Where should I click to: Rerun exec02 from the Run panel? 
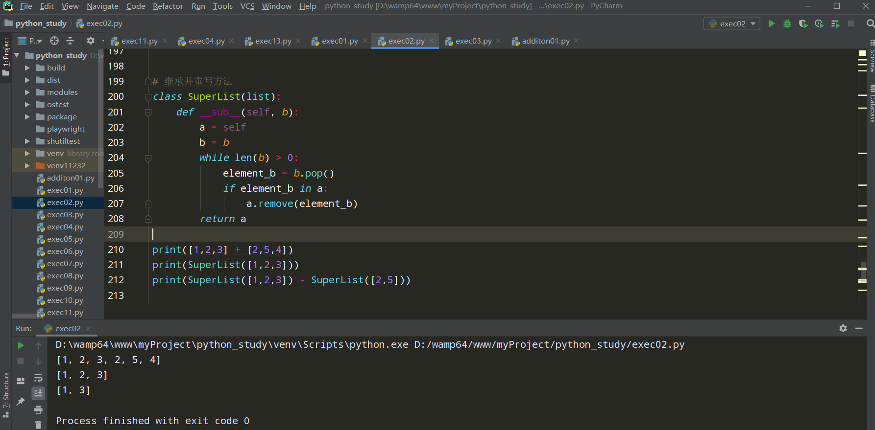click(21, 345)
